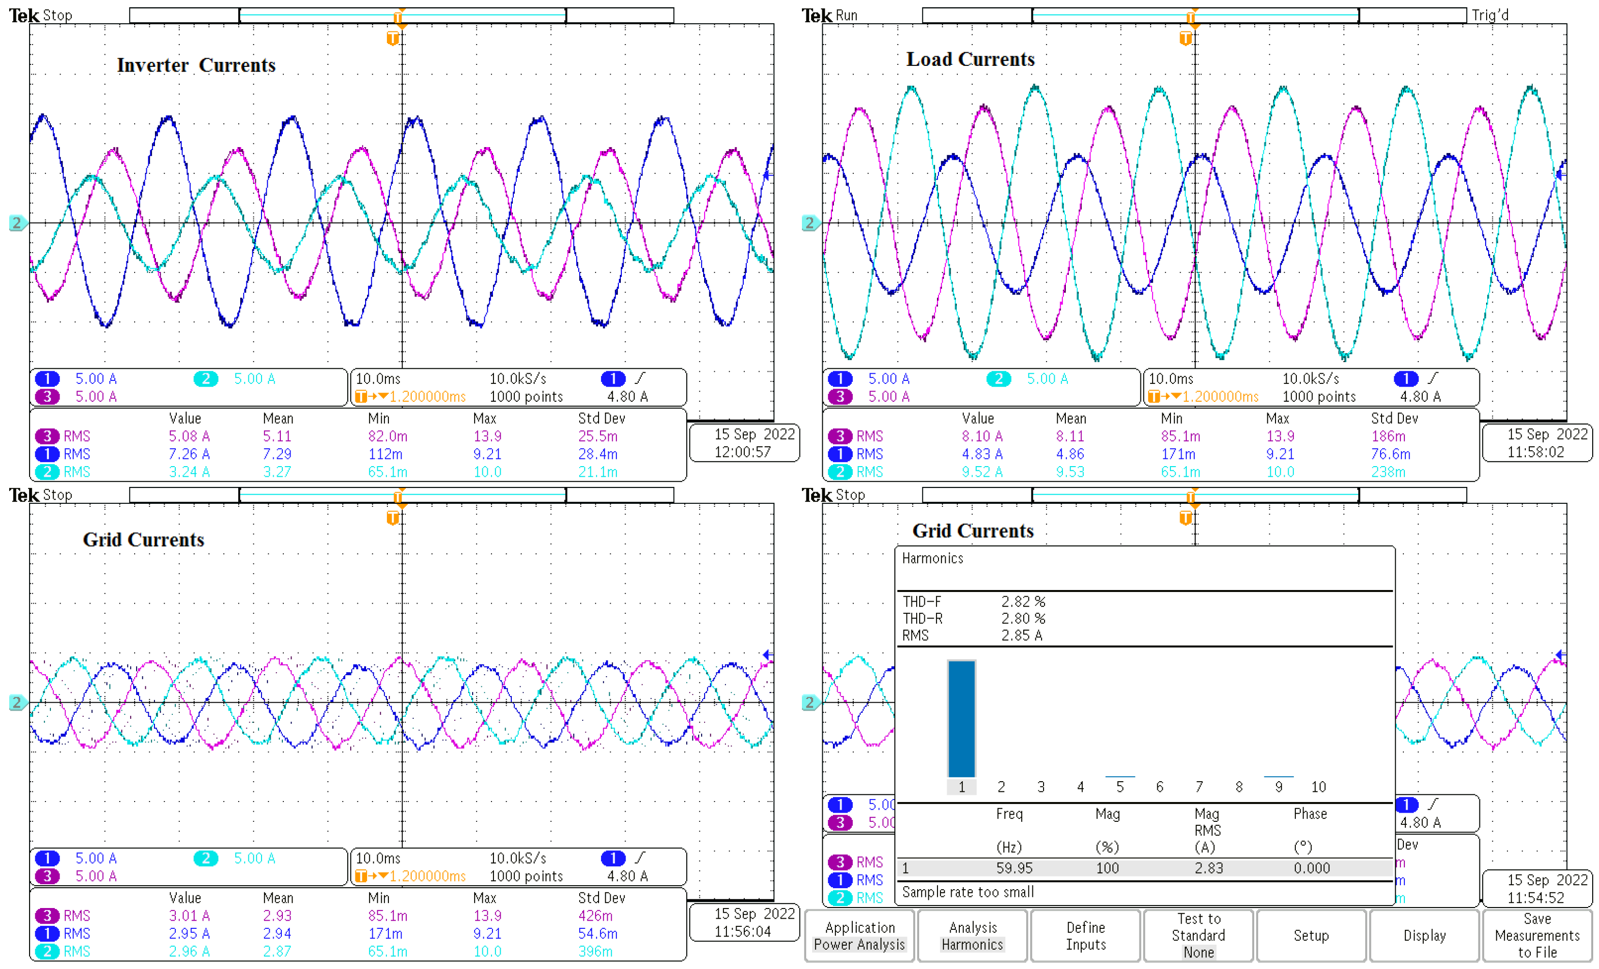Image resolution: width=1599 pixels, height=969 pixels.
Task: Open Test to Standard None selector
Action: pos(1198,936)
